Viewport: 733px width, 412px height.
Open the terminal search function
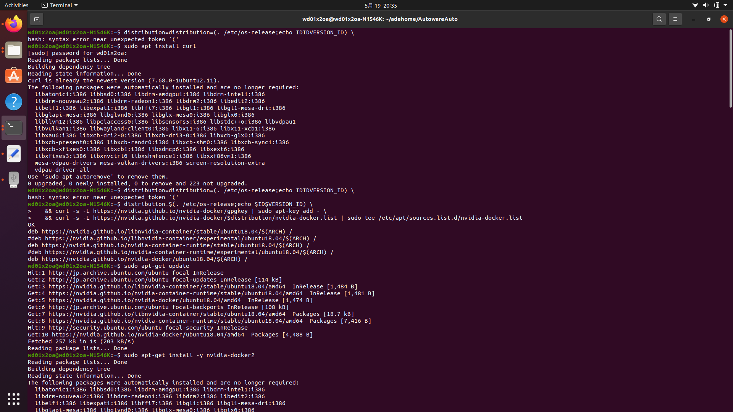point(659,19)
